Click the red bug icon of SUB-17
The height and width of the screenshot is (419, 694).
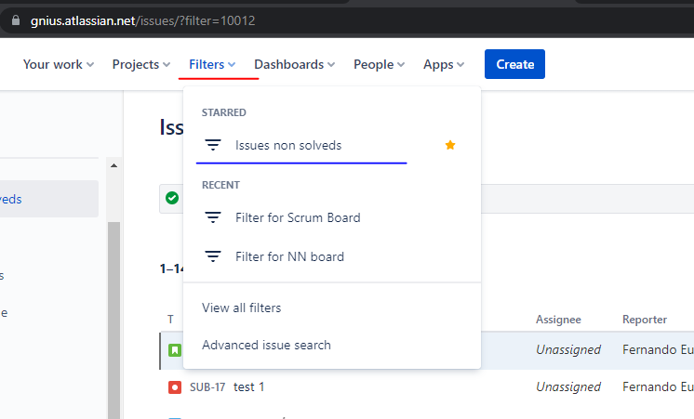point(175,387)
